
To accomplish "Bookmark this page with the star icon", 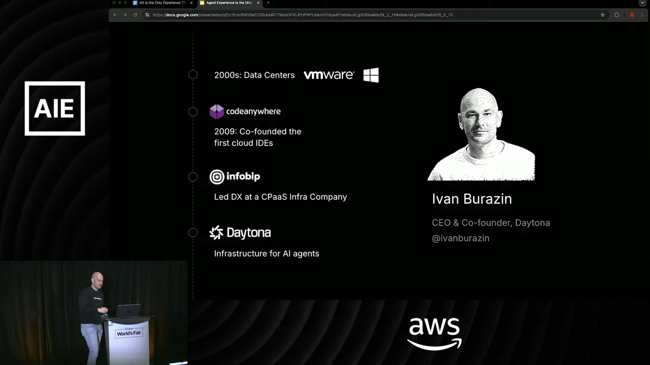I will (603, 15).
